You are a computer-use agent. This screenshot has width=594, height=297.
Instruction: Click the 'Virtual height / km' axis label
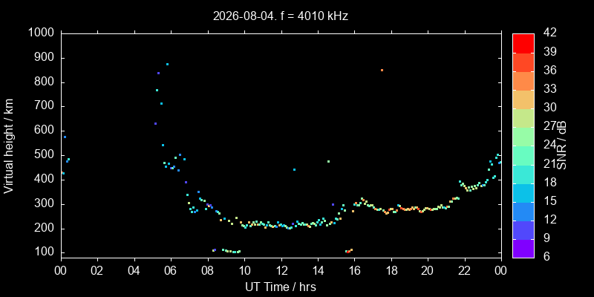[x=9, y=146]
